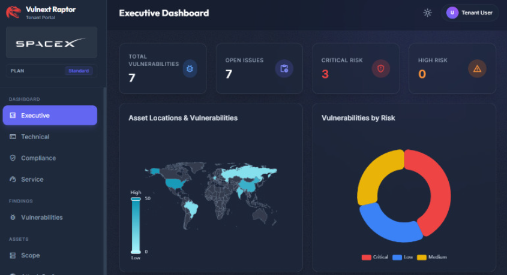Screen dimensions: 507x275
Task: Click Brazil on the world map
Action: point(190,209)
